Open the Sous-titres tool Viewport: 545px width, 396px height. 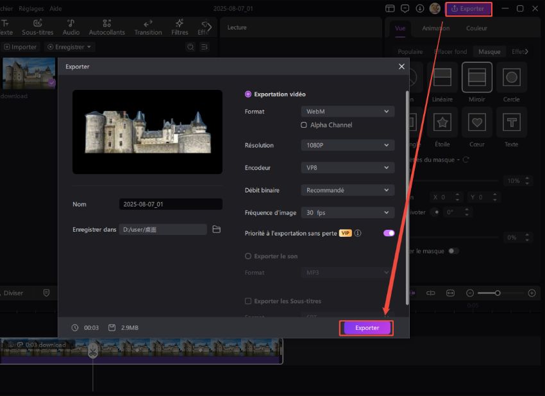[x=38, y=28]
